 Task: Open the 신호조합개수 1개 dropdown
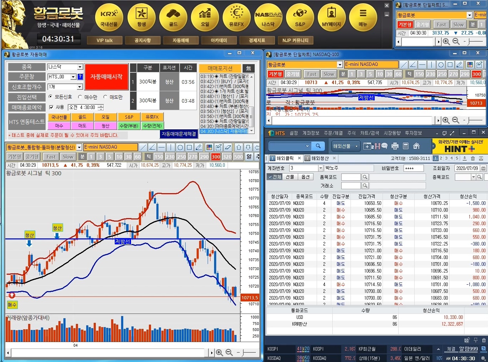(80, 87)
